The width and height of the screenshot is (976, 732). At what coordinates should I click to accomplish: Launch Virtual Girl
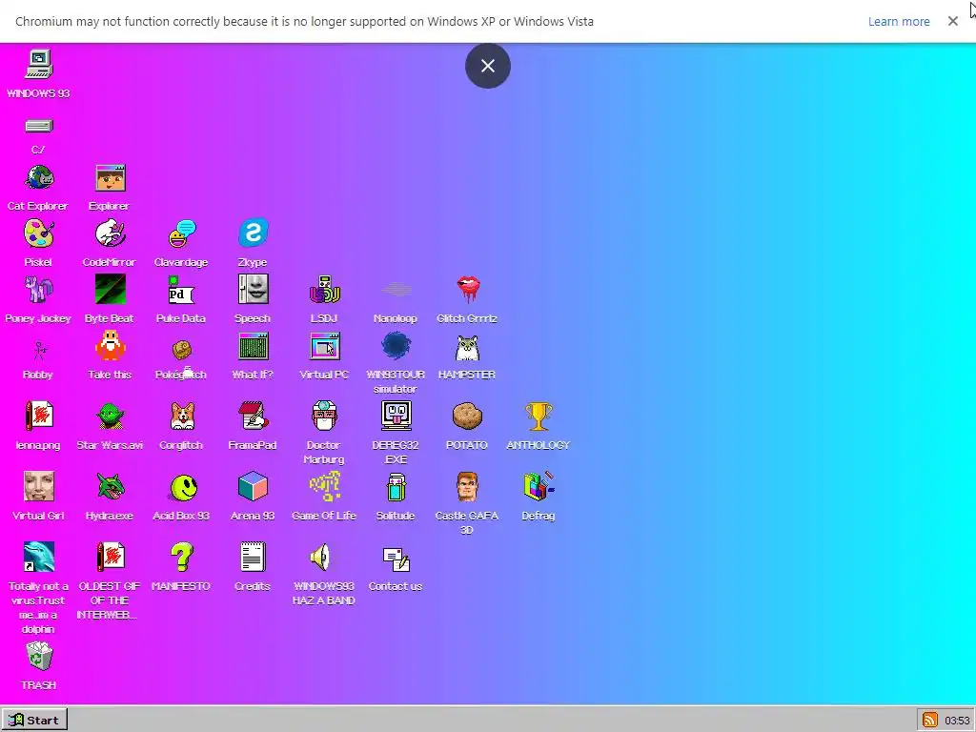click(38, 486)
